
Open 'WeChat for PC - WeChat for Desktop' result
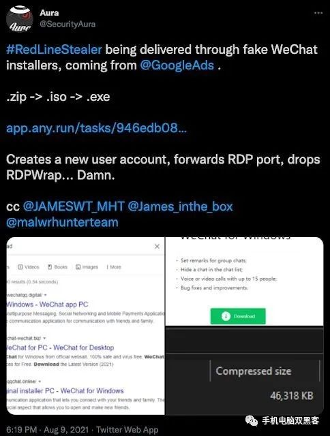60,347
